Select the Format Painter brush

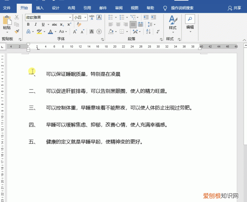[17, 31]
